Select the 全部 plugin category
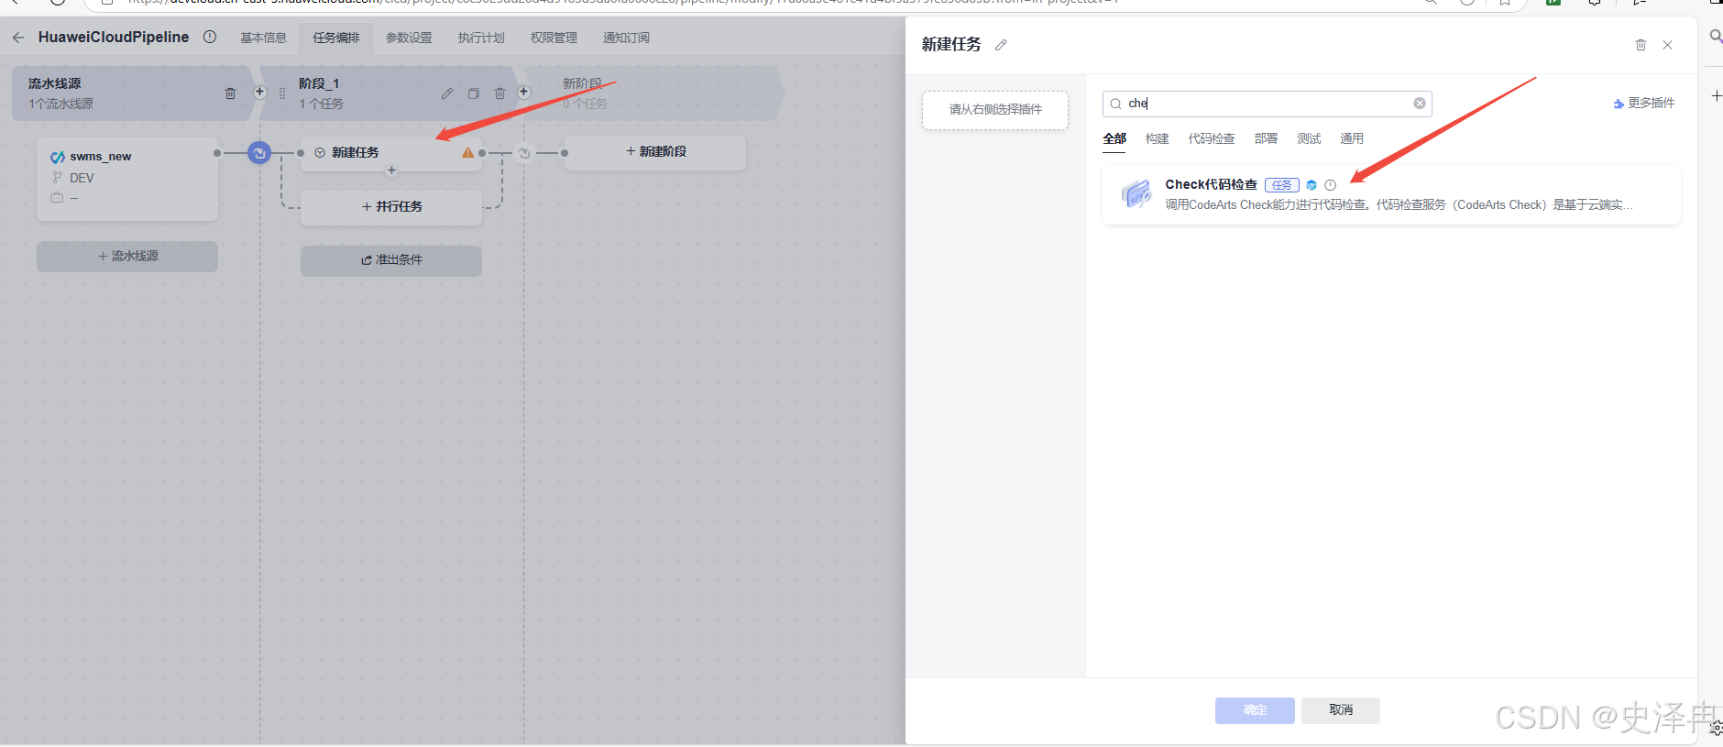The height and width of the screenshot is (747, 1723). coord(1114,138)
